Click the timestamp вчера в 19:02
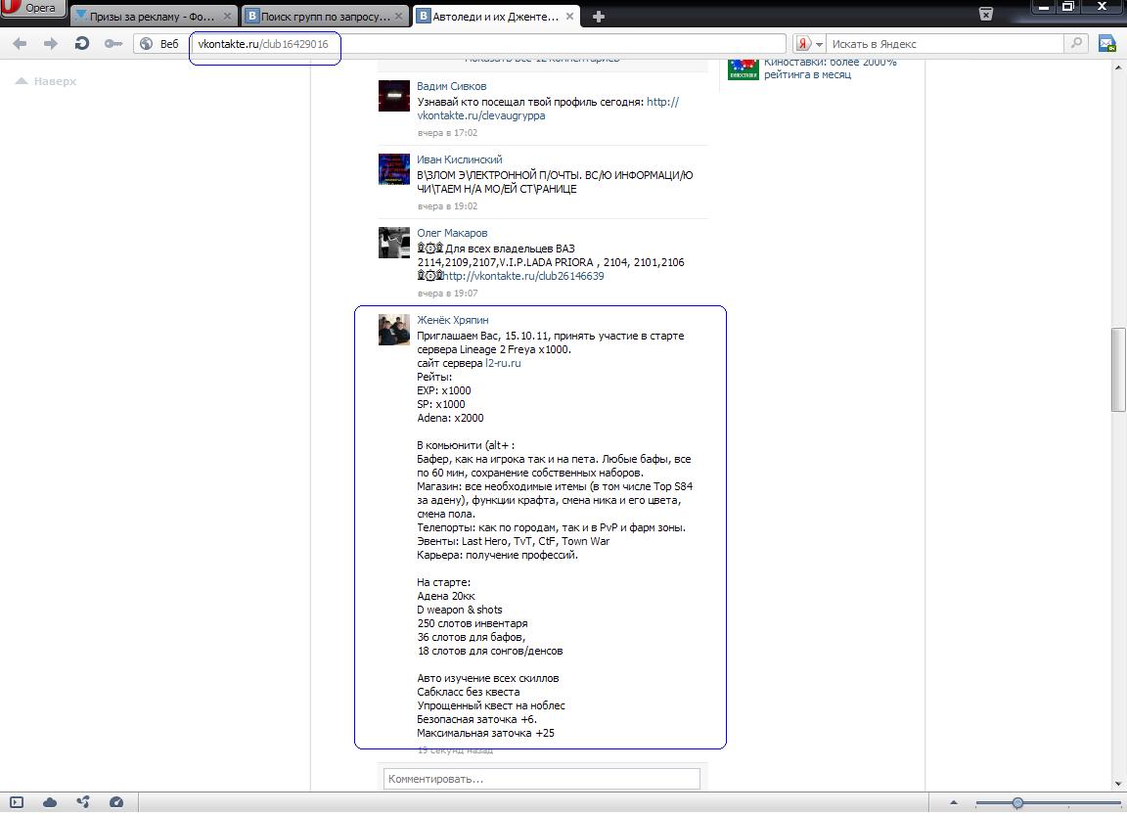 (x=447, y=206)
